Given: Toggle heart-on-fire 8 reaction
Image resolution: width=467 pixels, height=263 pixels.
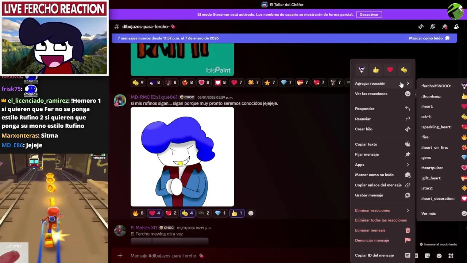Looking at the screenshot, I should [188, 83].
